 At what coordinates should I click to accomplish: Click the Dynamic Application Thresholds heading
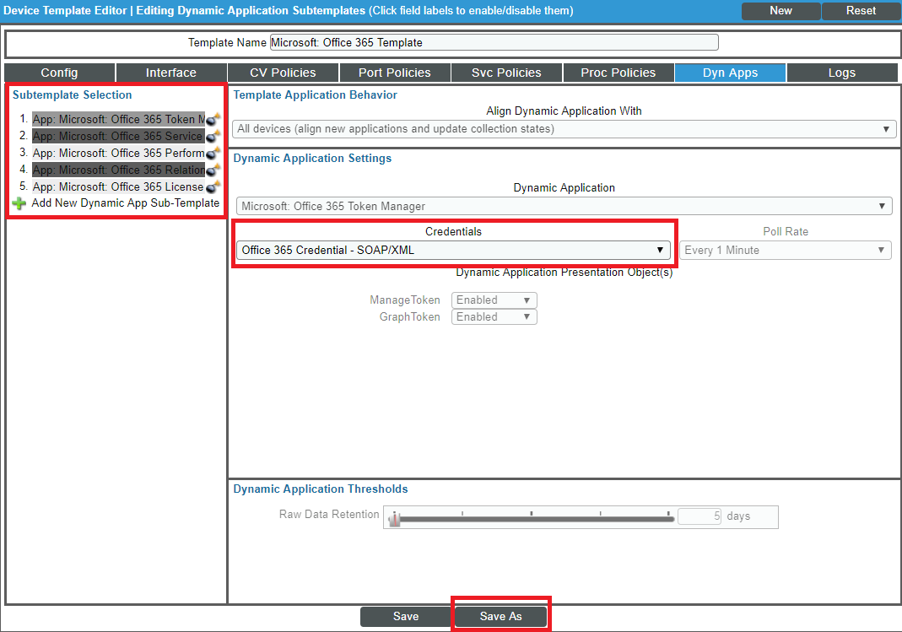coord(321,489)
